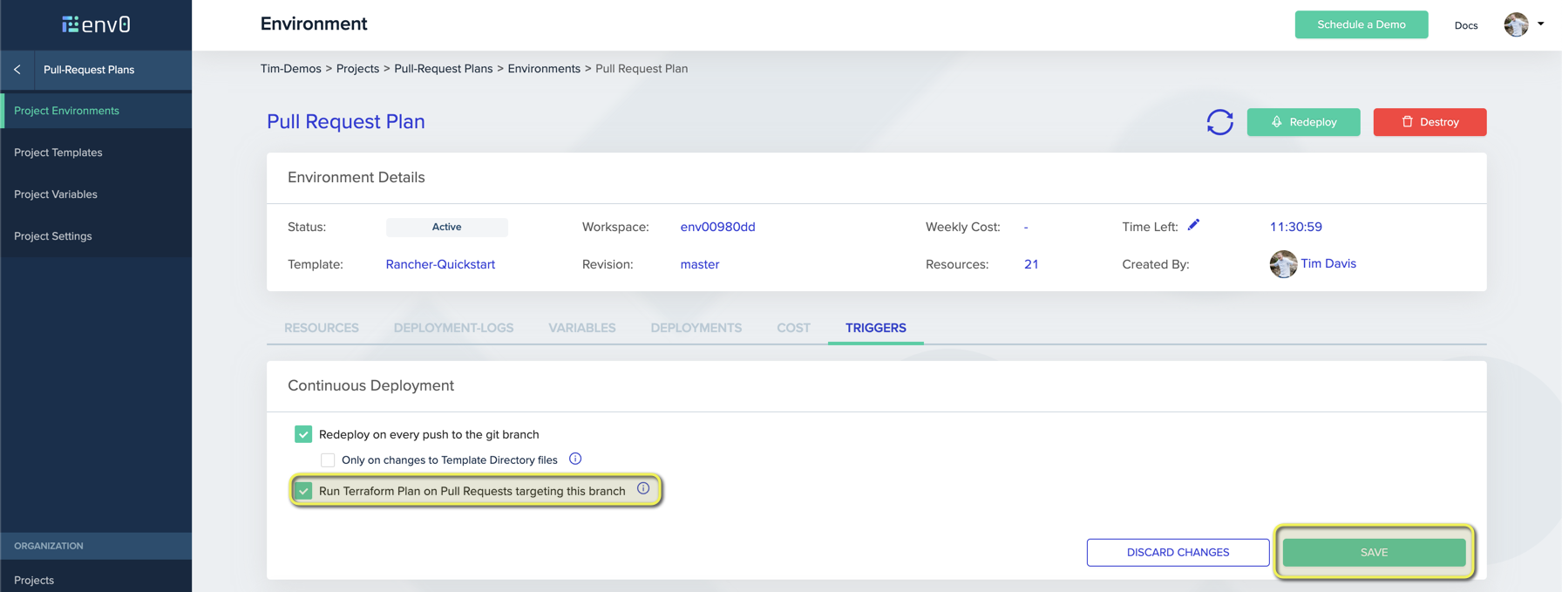Screen dimensions: 1562x592
Task: Click master revision link
Action: pyautogui.click(x=700, y=264)
